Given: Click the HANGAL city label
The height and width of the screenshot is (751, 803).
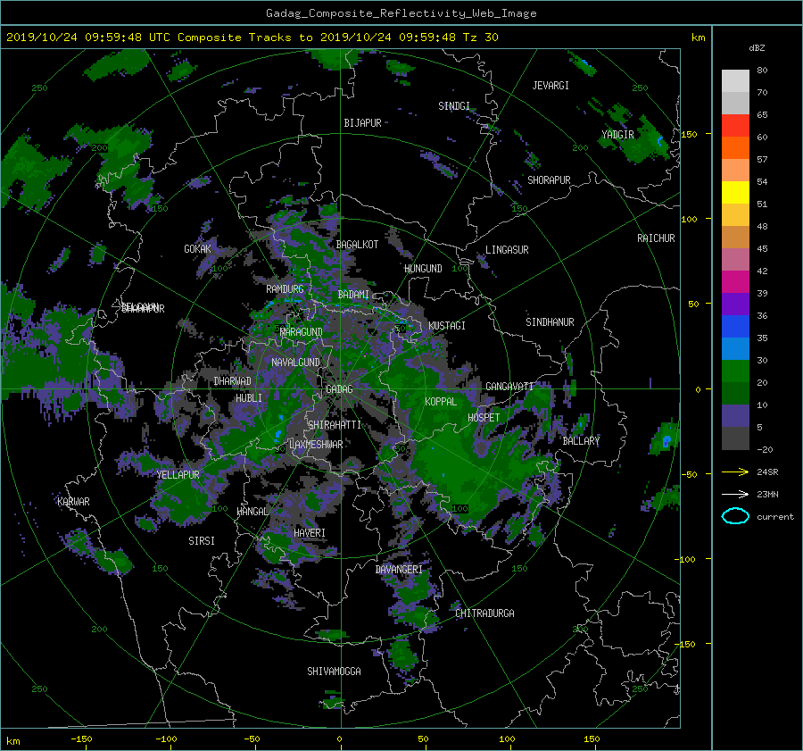Looking at the screenshot, I should point(252,512).
